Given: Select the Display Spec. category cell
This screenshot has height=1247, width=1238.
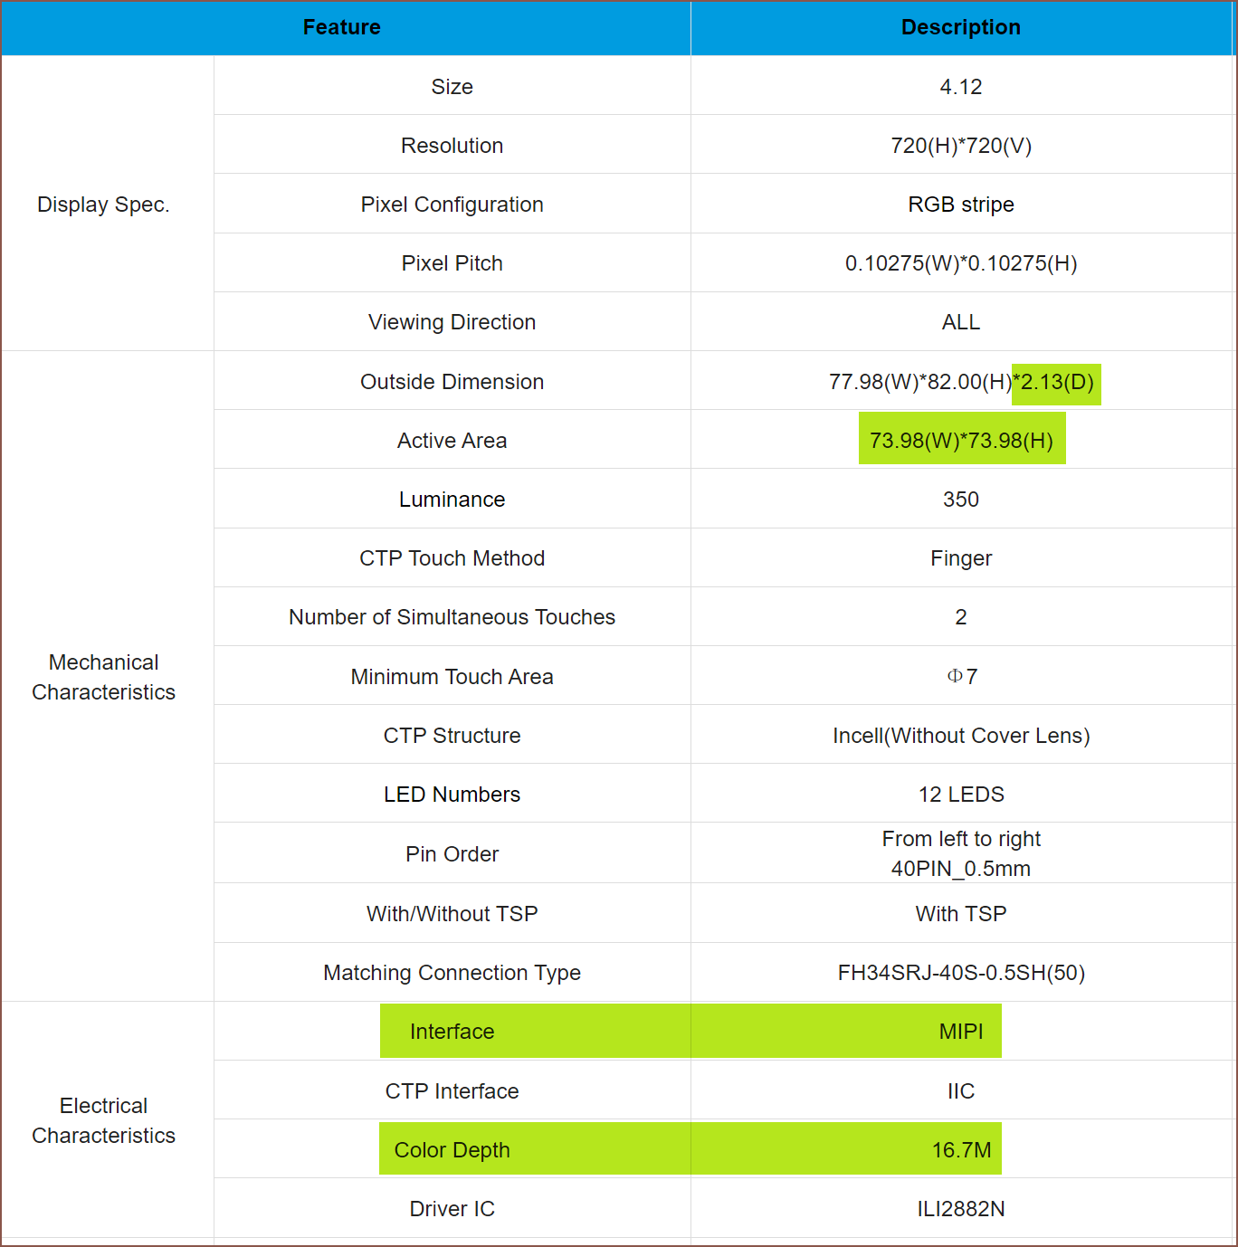Looking at the screenshot, I should pyautogui.click(x=103, y=205).
